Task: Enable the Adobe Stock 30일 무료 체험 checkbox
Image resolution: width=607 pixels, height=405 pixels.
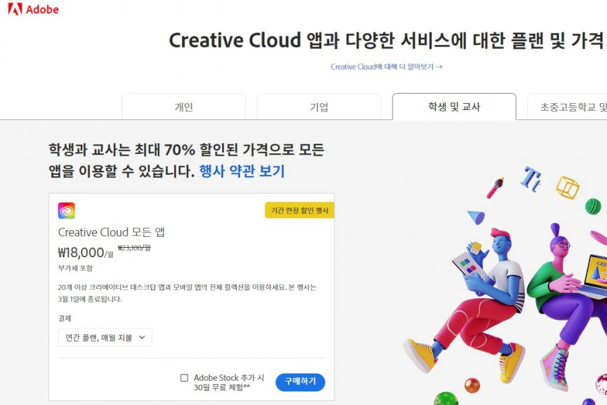Action: [184, 377]
